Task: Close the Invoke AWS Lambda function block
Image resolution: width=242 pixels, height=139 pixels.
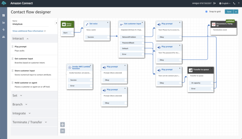Action: pos(90,65)
